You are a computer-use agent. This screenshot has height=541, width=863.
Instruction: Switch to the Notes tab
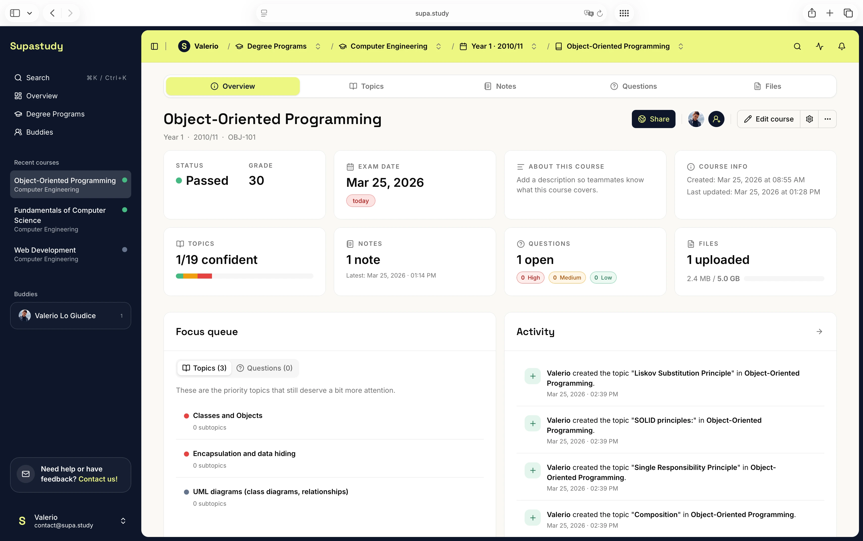click(x=500, y=86)
